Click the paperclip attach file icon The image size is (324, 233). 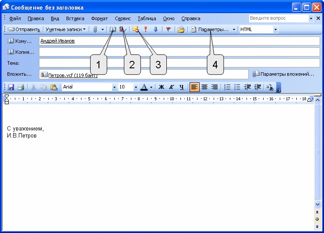[x=95, y=29]
